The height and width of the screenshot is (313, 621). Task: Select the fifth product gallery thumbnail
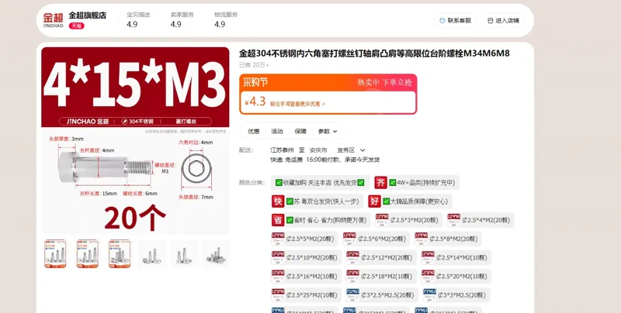[x=184, y=254]
